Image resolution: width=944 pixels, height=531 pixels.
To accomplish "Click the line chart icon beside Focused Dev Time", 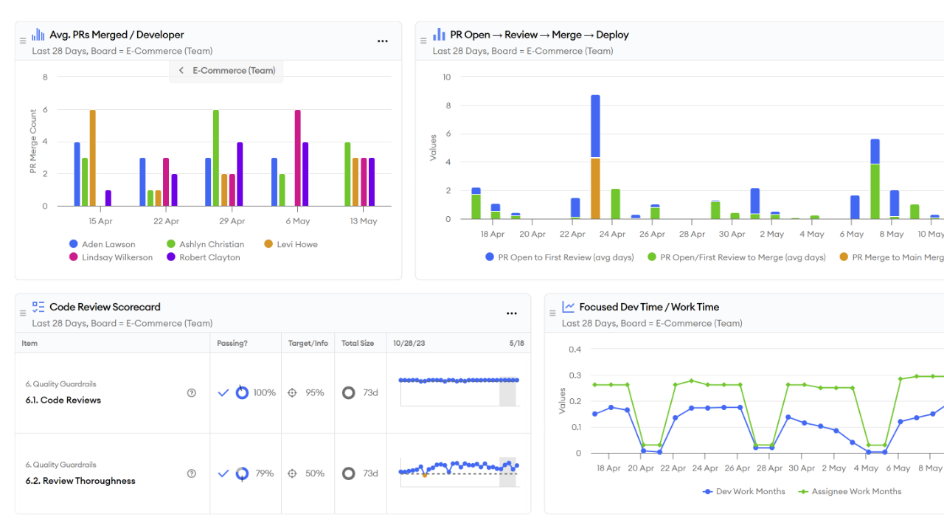I will click(x=568, y=307).
